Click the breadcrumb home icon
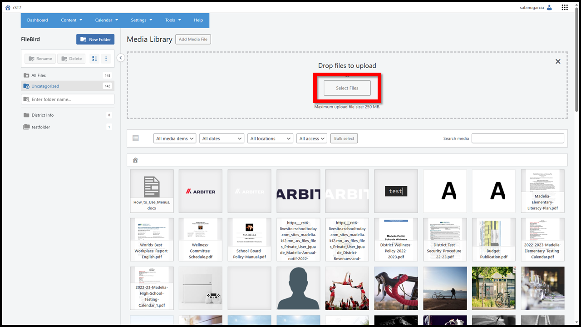 135,160
